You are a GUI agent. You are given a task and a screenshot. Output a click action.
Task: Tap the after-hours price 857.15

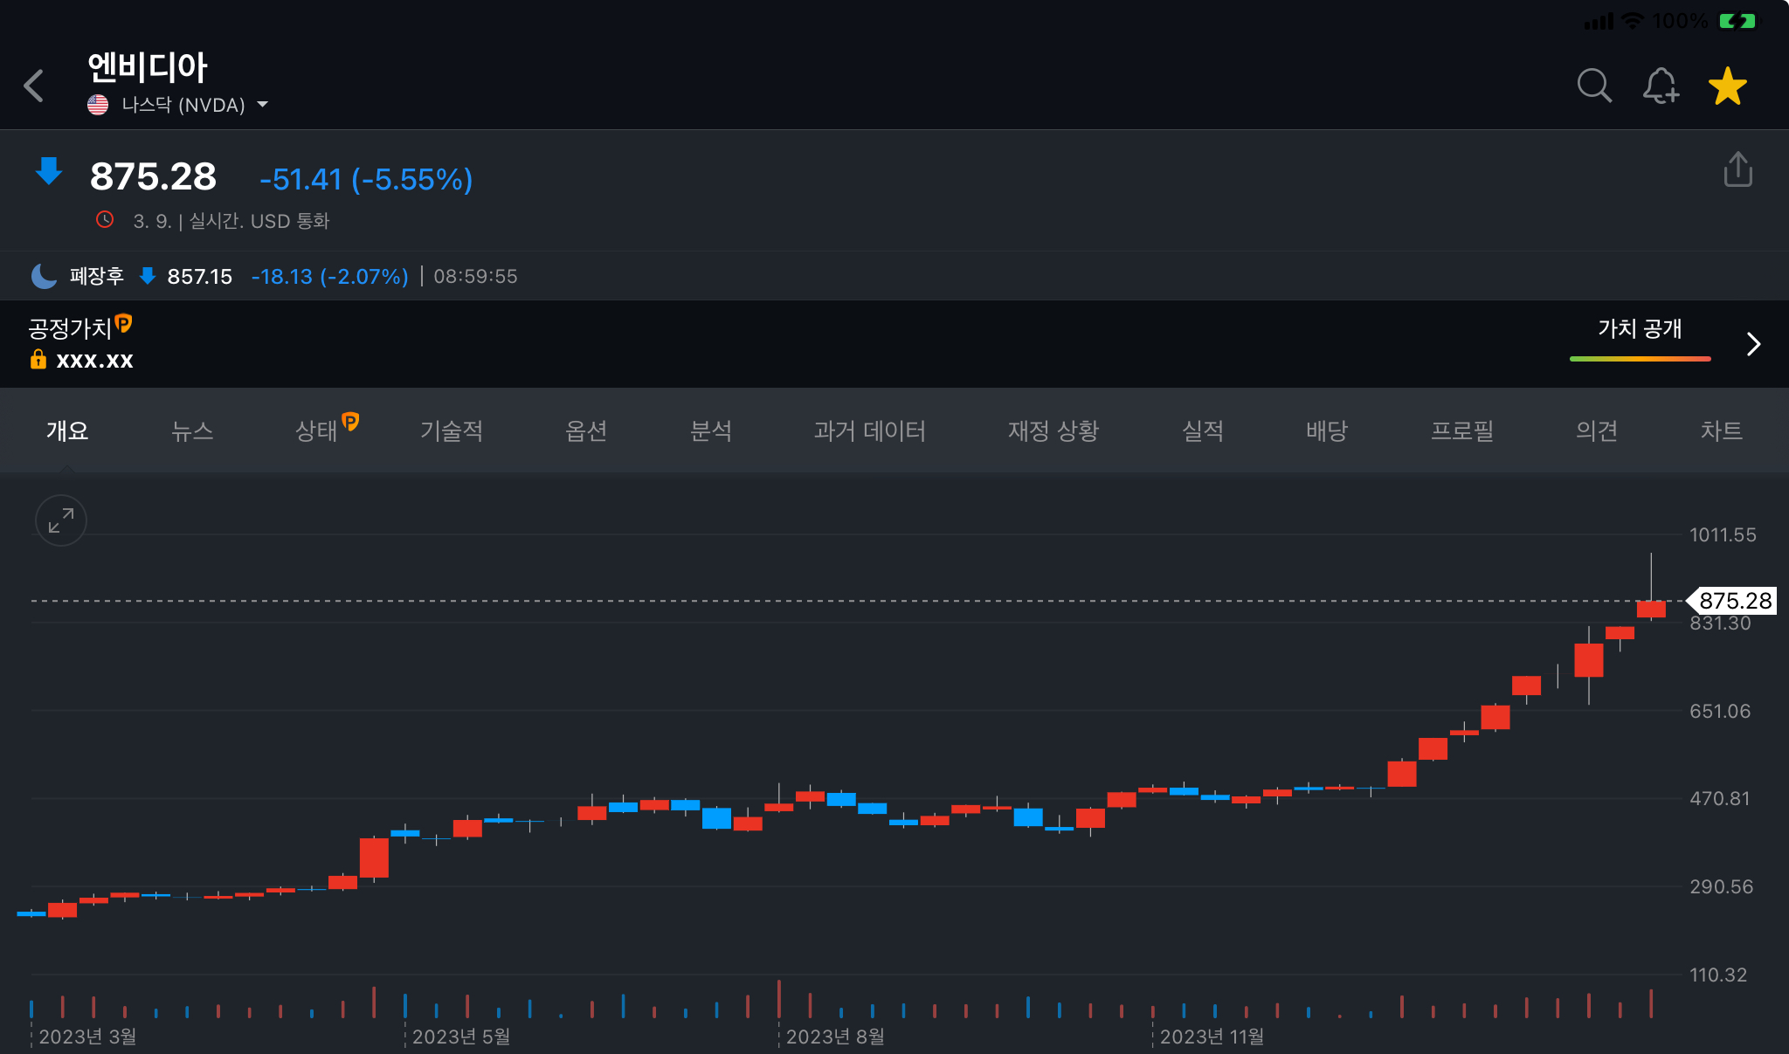click(x=200, y=277)
